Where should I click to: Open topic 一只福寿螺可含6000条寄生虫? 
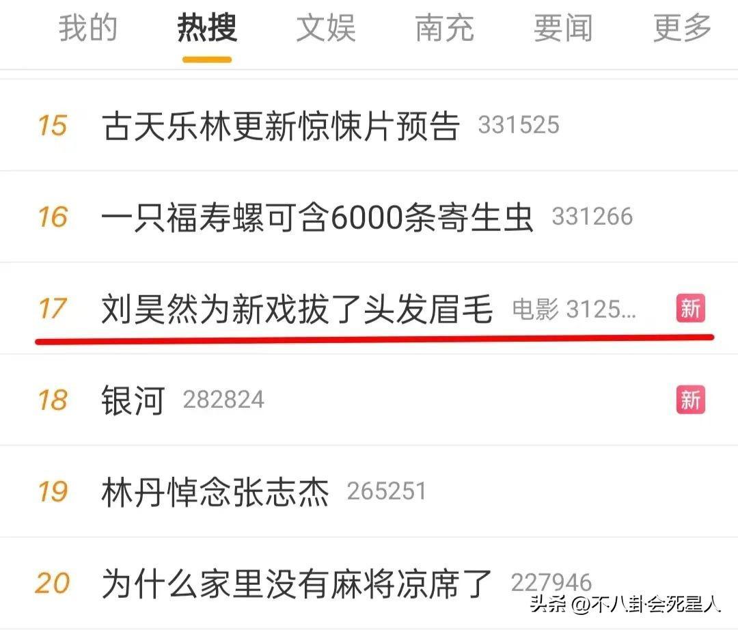(x=317, y=217)
